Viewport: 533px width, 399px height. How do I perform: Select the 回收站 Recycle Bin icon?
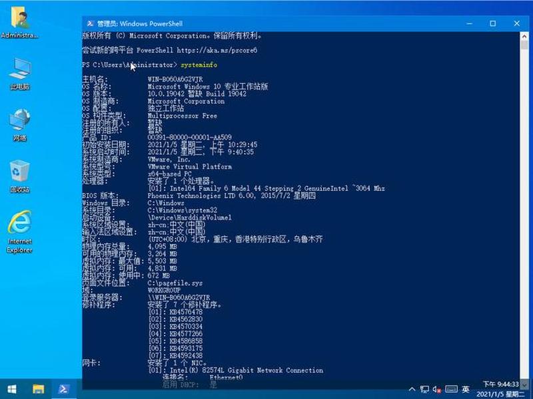[20, 176]
